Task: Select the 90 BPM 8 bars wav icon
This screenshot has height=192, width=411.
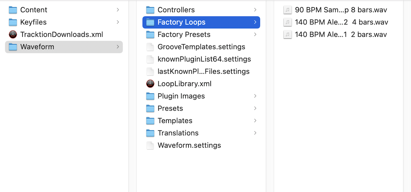Action: coord(287,10)
